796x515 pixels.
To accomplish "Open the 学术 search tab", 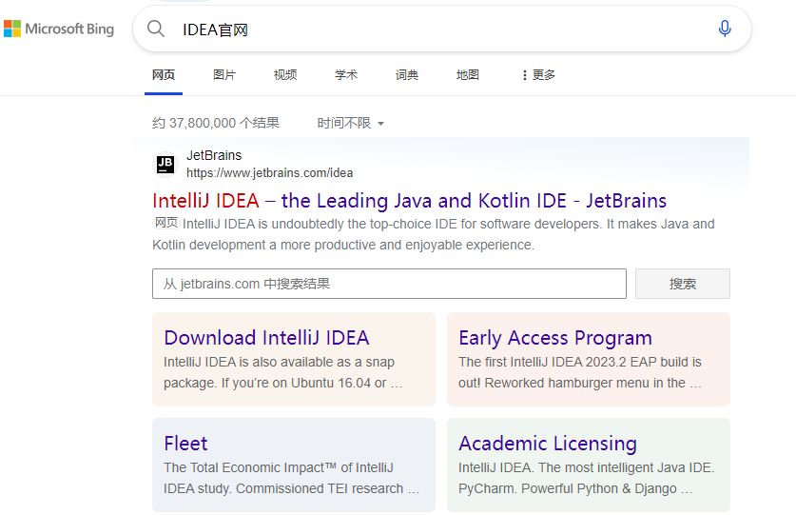I will point(346,75).
